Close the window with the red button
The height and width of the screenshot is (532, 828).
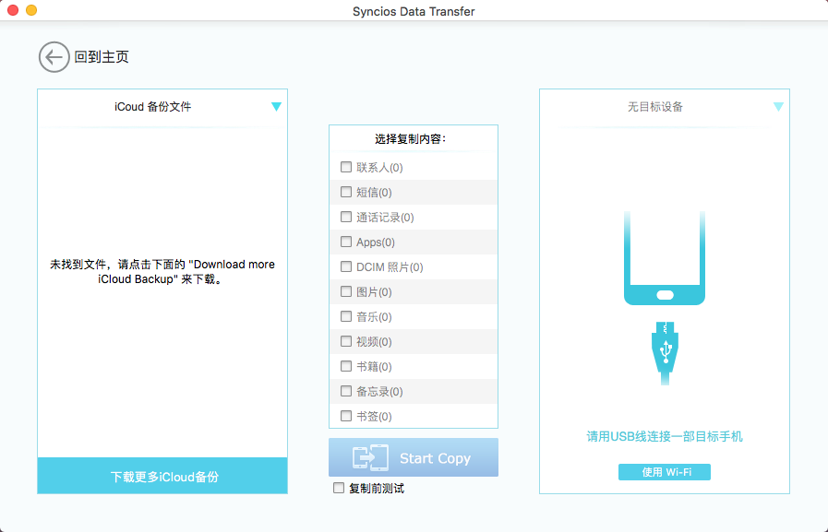point(13,9)
